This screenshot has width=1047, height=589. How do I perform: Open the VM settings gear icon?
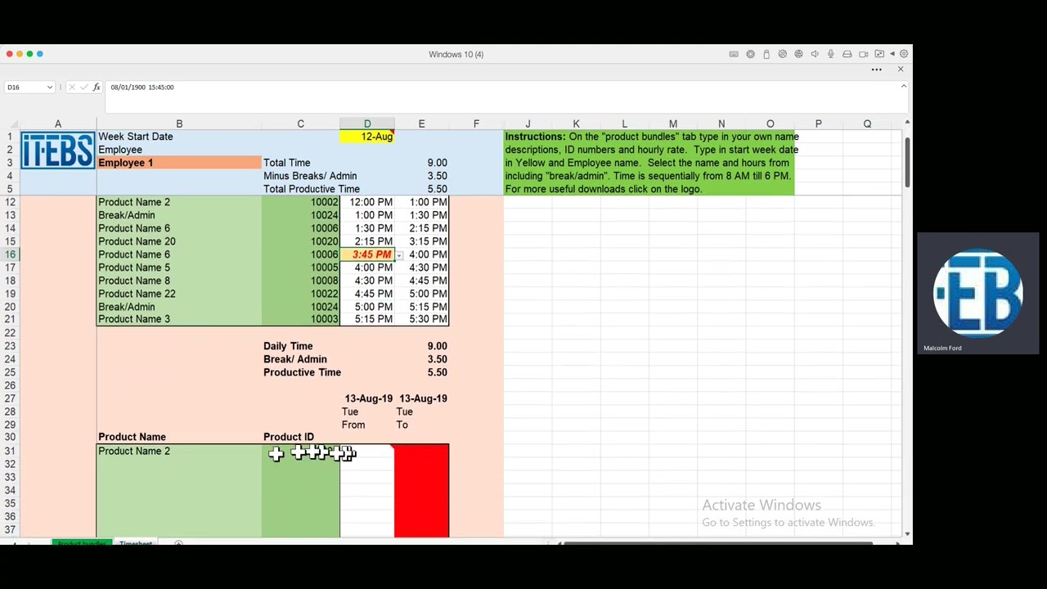pos(903,54)
